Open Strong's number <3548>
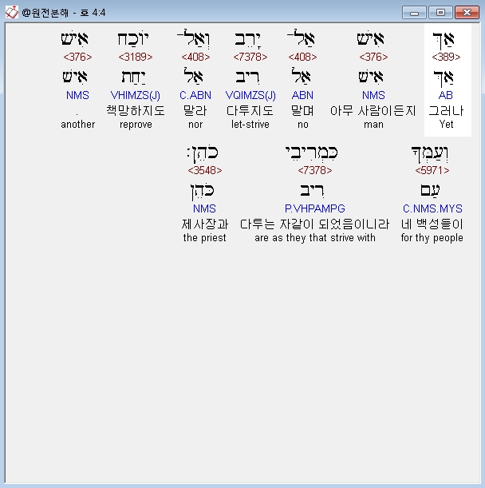 click(x=205, y=170)
